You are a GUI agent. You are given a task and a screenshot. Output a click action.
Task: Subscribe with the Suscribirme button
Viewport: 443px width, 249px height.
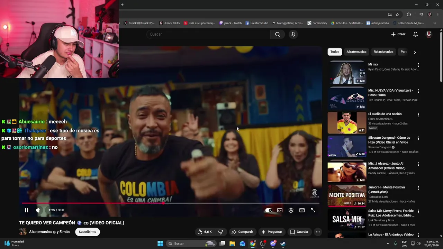(88, 232)
